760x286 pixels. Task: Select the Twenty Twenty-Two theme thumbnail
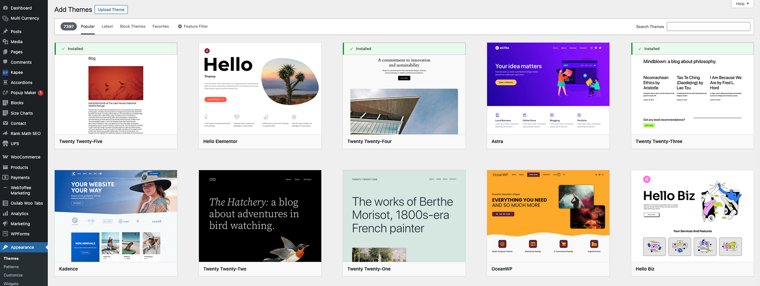click(260, 216)
